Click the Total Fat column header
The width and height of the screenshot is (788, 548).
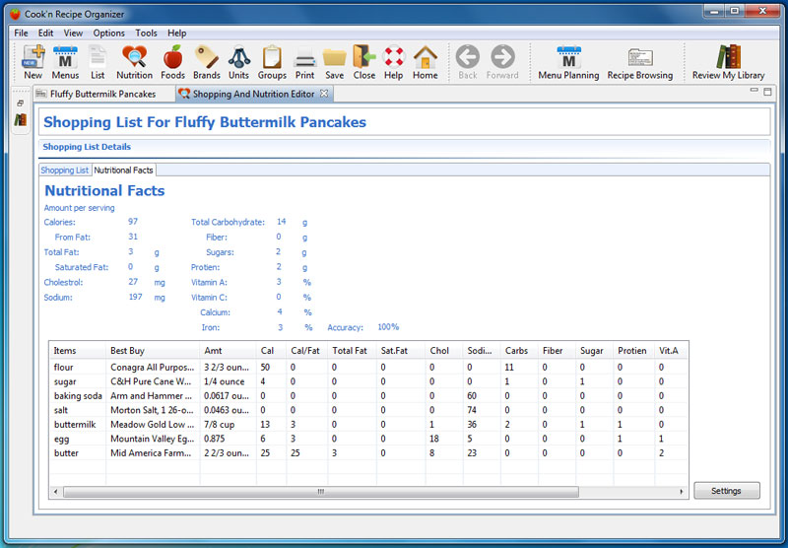pos(352,351)
